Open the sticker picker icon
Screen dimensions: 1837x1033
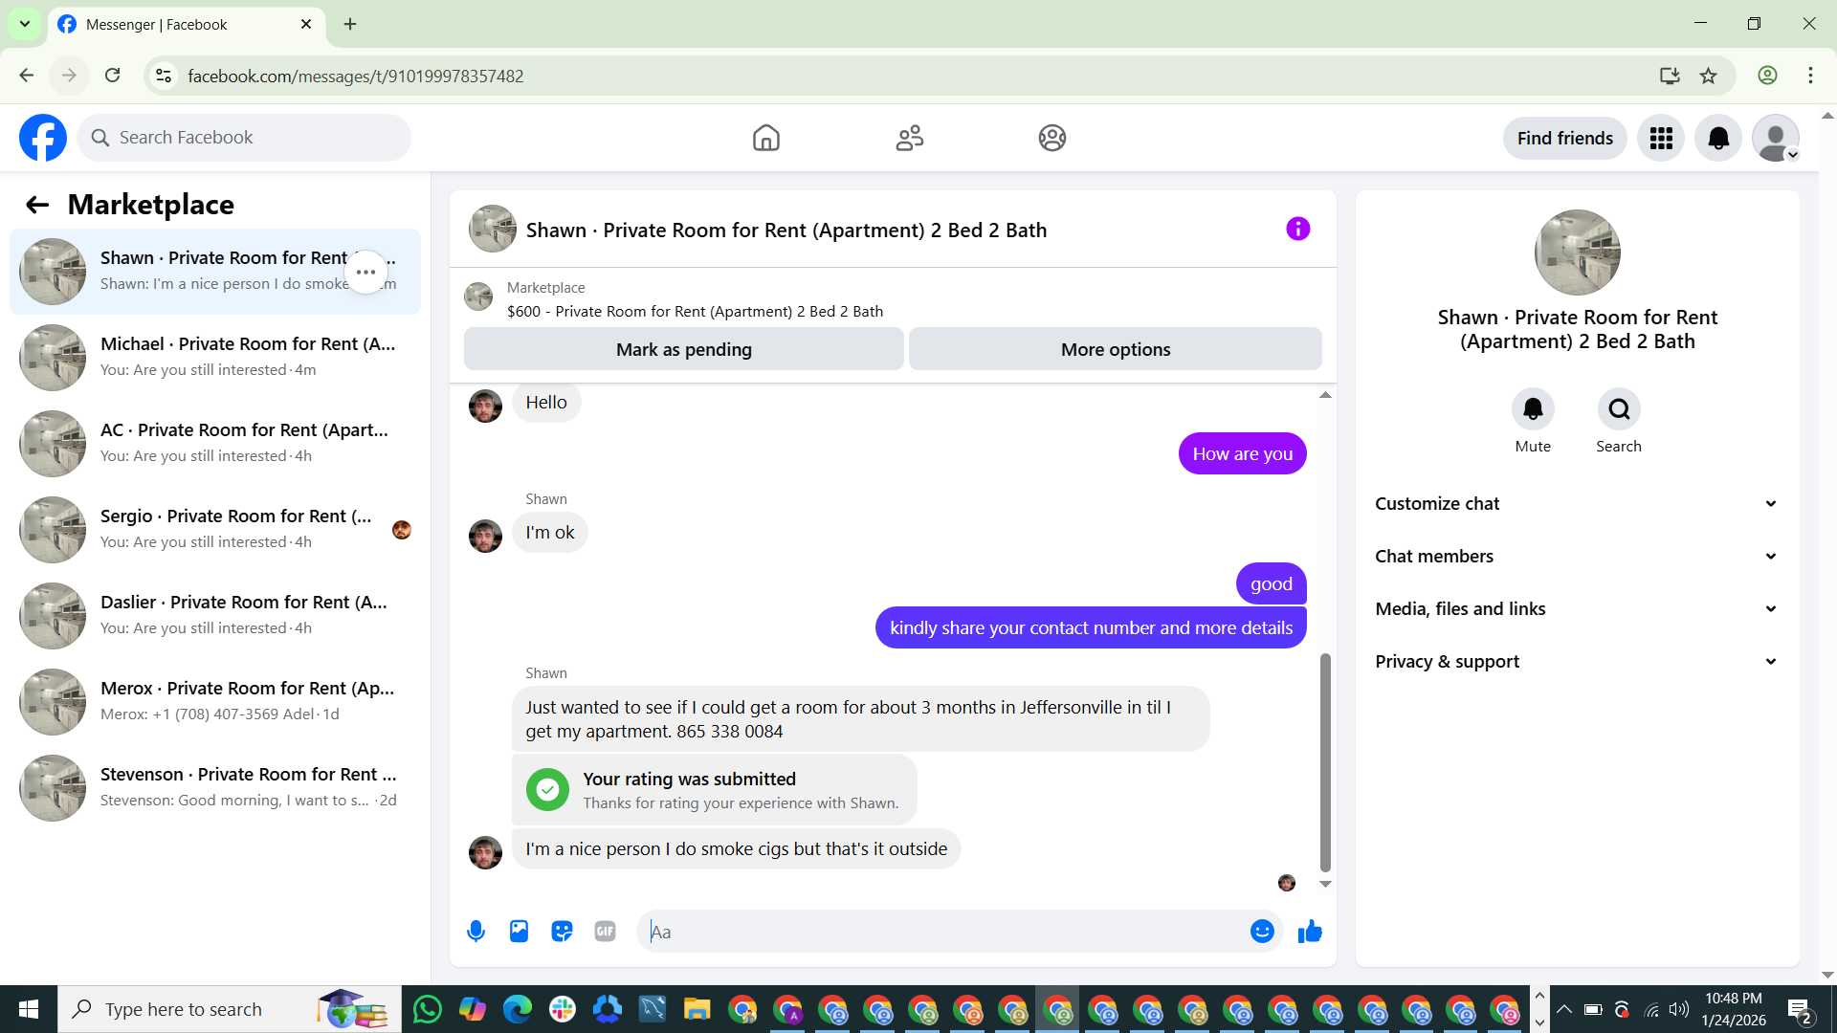562,931
